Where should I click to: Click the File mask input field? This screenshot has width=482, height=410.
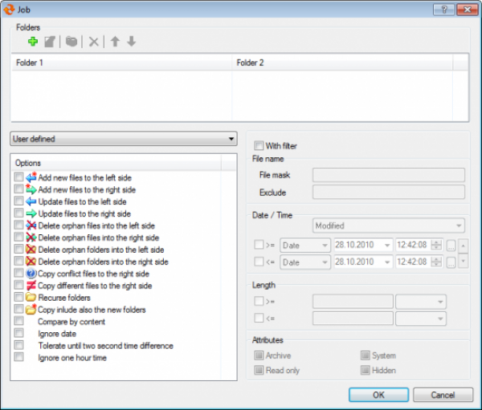[388, 175]
